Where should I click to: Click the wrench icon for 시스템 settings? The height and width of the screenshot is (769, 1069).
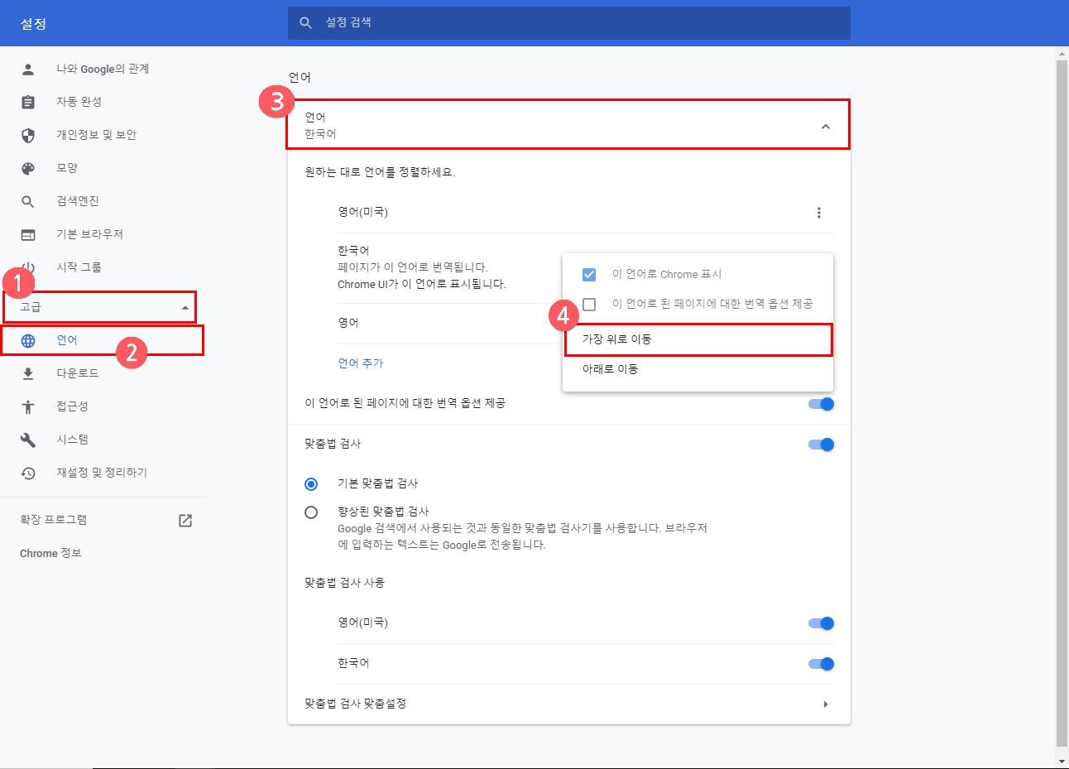(26, 439)
